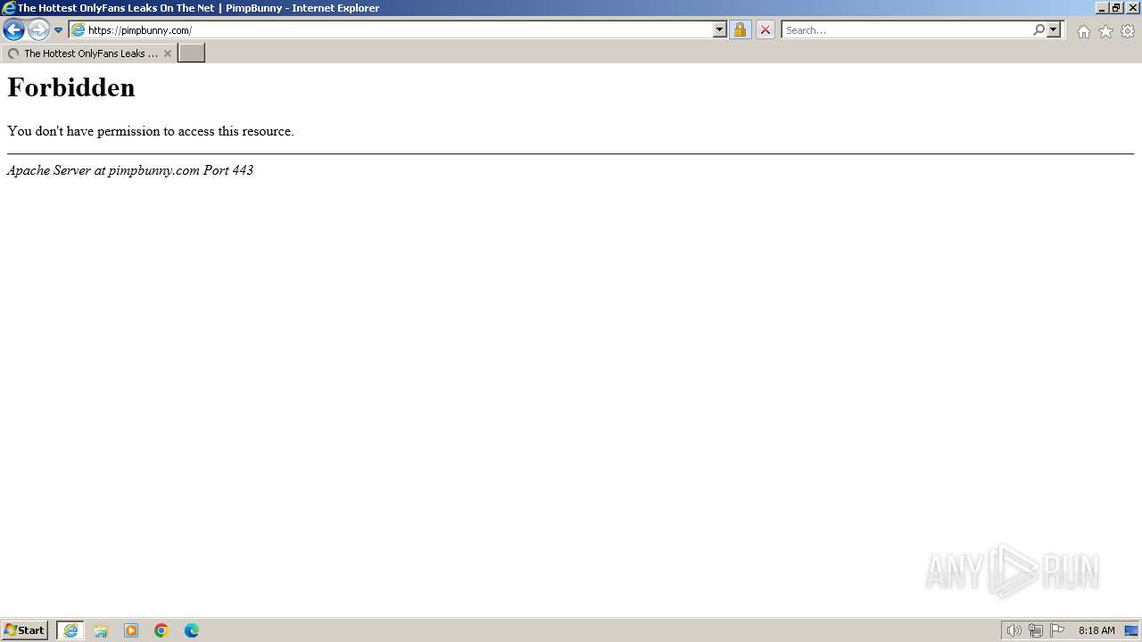The image size is (1142, 642).
Task: Restore down the browser window
Action: tap(1116, 8)
